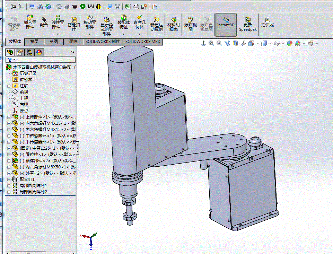The image size is (333, 254).
Task: Click the gear options icon in top toolbar
Action: 59,7
